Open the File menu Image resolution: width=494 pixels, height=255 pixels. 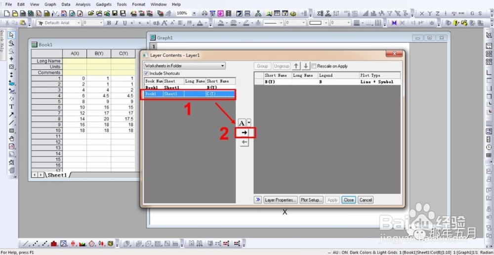pyautogui.click(x=8, y=4)
